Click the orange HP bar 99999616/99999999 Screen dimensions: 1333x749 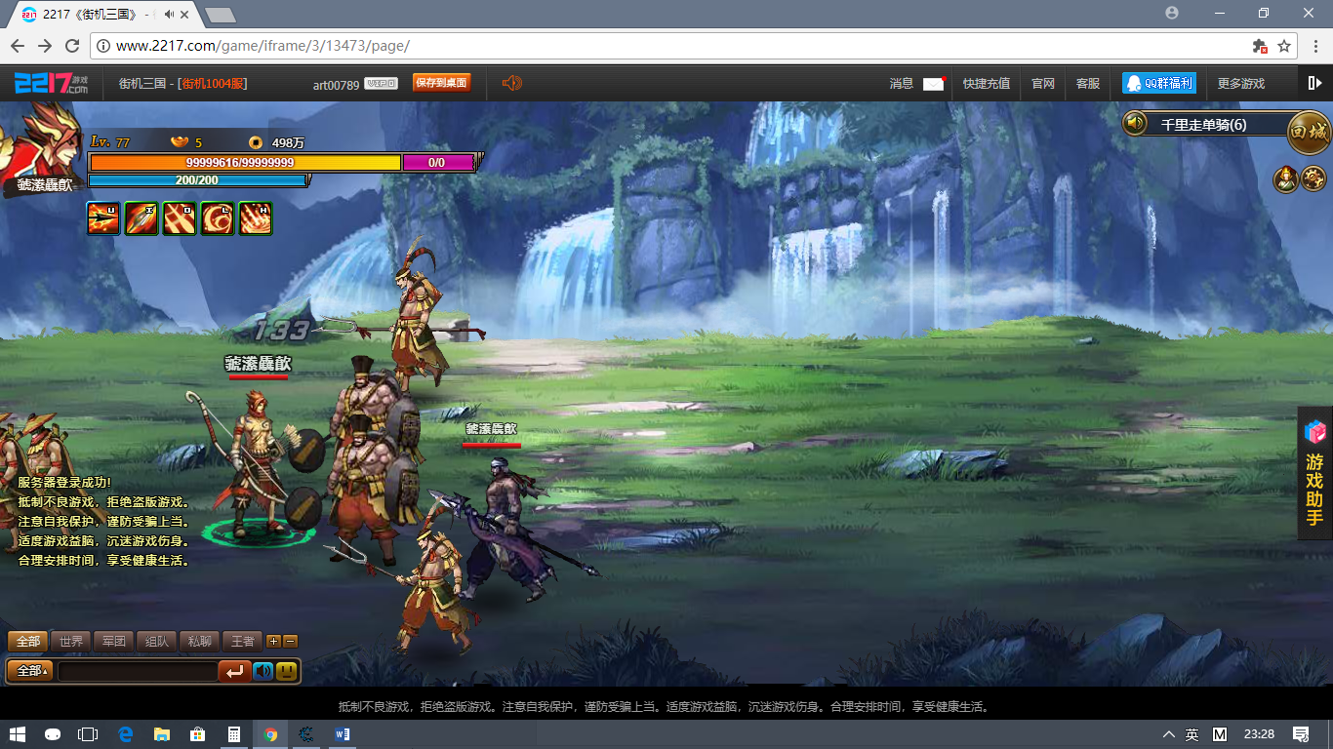tap(245, 163)
